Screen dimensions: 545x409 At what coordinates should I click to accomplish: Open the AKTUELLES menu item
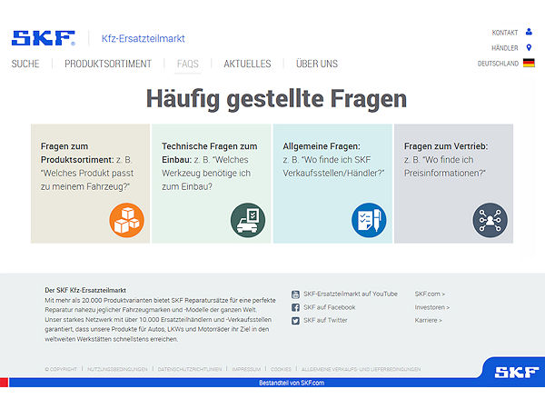(x=247, y=64)
